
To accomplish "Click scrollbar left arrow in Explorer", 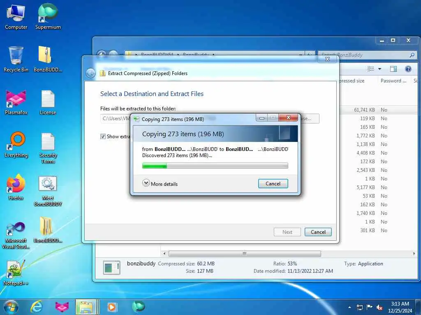I will tap(164, 253).
